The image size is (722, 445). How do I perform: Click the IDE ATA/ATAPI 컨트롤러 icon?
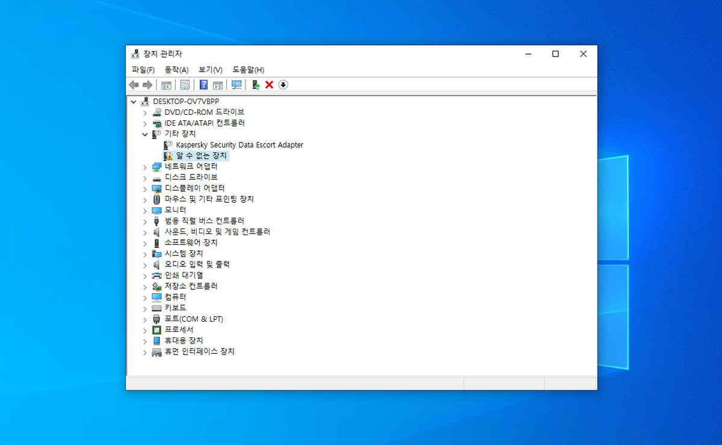pos(157,123)
